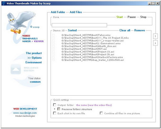Clear all items from the list
The width and height of the screenshot is (161, 129).
point(125,30)
